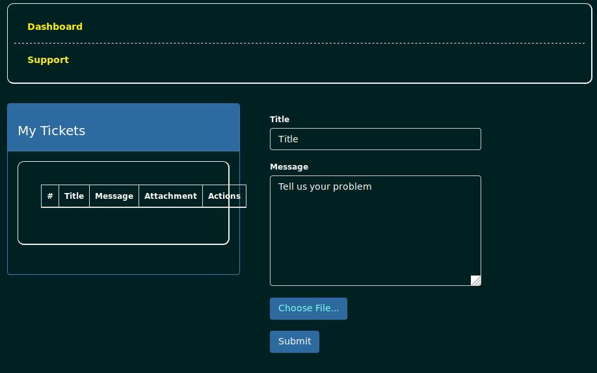Screen dimensions: 597x373
Task: Go to the Support page link
Action: coord(48,60)
